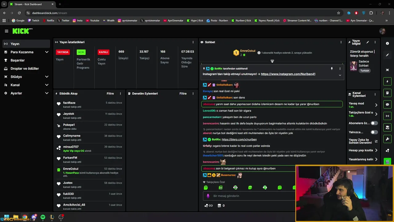Edit stream info with pencil in Yayın bilgisi
This screenshot has height=222, width=394.
(368, 42)
